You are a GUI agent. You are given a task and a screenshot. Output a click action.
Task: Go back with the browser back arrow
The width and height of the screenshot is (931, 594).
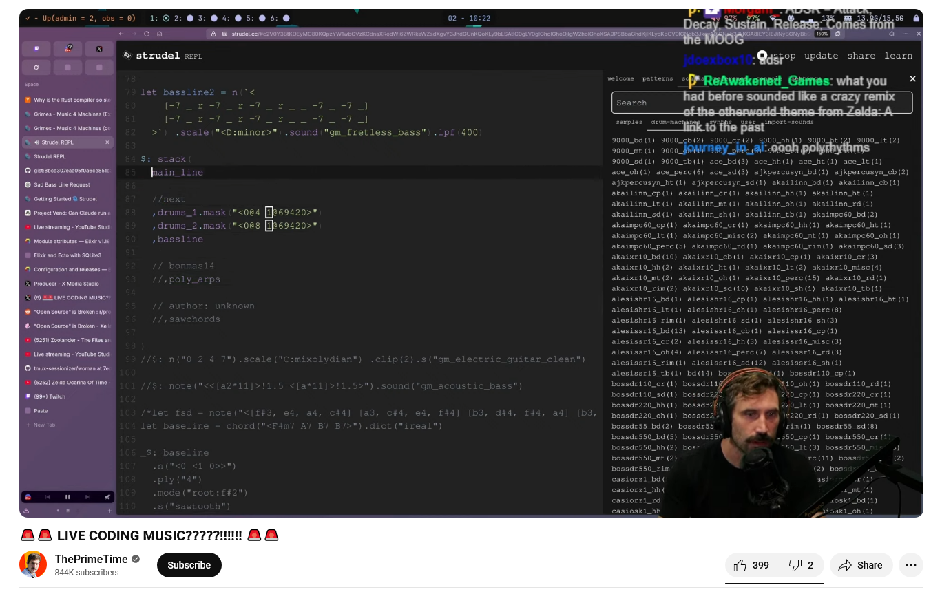122,34
